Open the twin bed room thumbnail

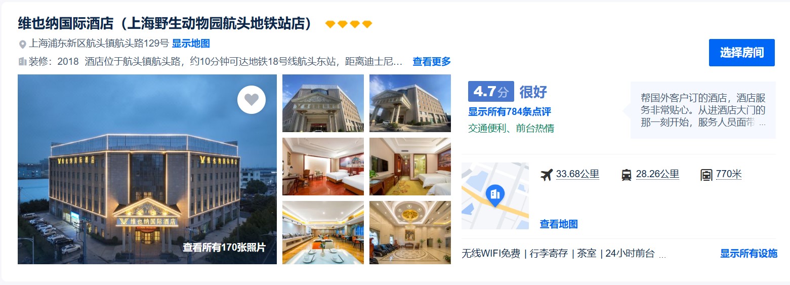tap(323, 167)
